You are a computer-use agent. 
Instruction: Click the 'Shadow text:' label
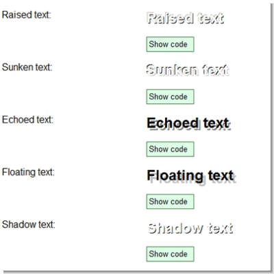(28, 225)
